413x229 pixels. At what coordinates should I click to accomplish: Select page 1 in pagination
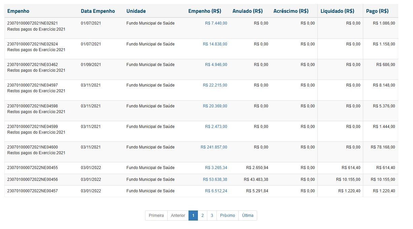[193, 216]
